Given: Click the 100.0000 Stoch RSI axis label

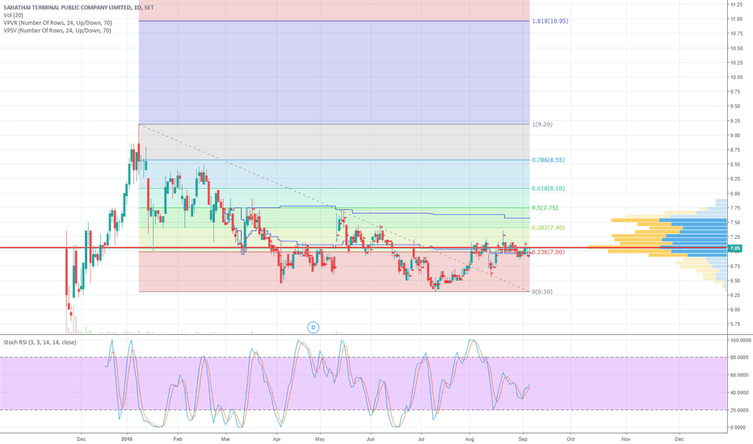Looking at the screenshot, I should click(x=741, y=340).
